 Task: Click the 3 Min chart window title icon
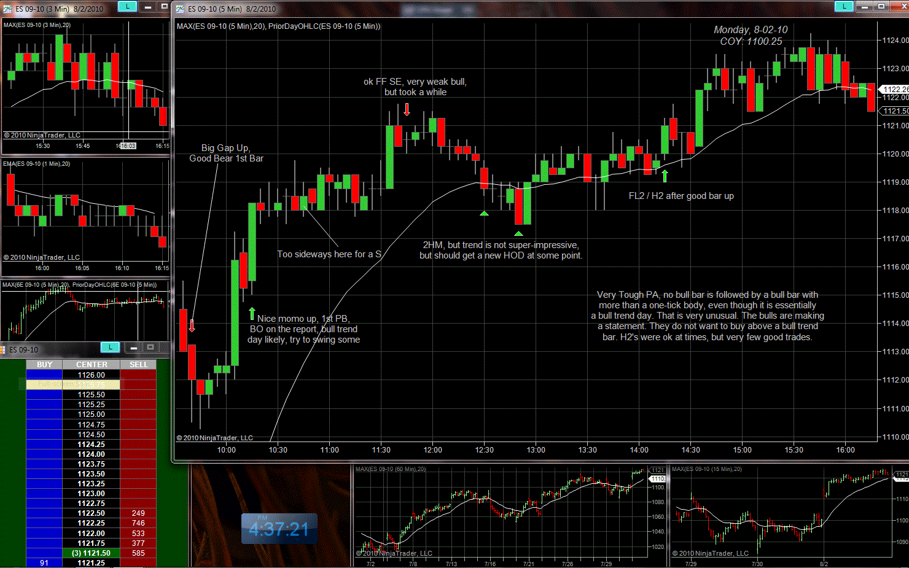7,9
